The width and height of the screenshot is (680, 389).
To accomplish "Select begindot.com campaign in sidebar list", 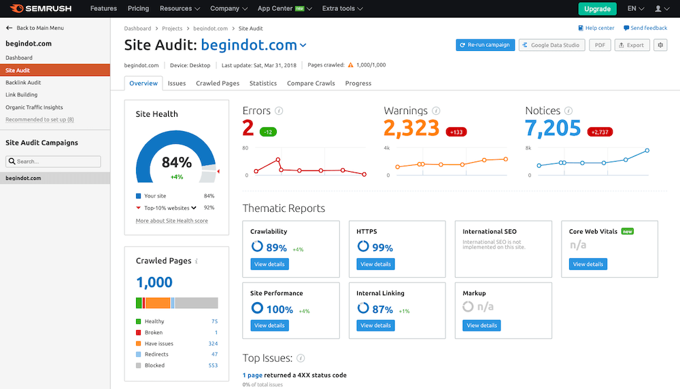I will [x=55, y=178].
